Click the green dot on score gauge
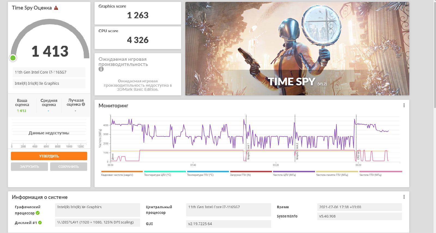 pyautogui.click(x=13, y=58)
